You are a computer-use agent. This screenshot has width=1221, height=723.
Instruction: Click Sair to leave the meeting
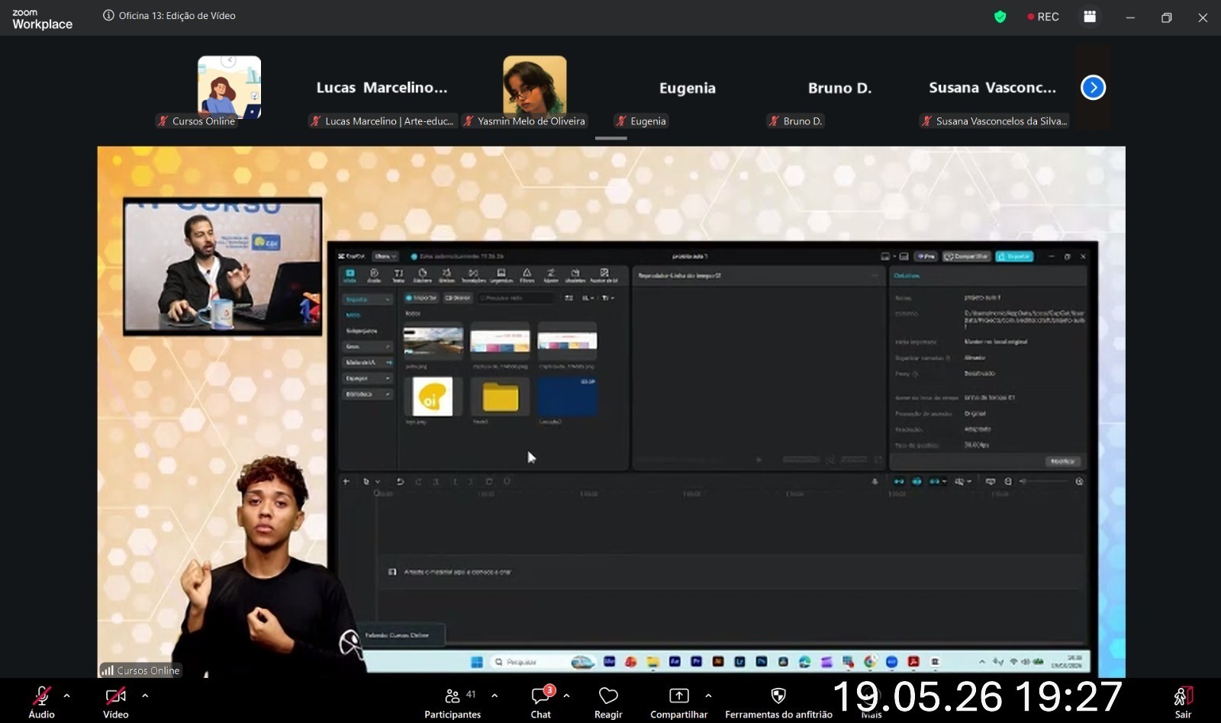click(1183, 702)
